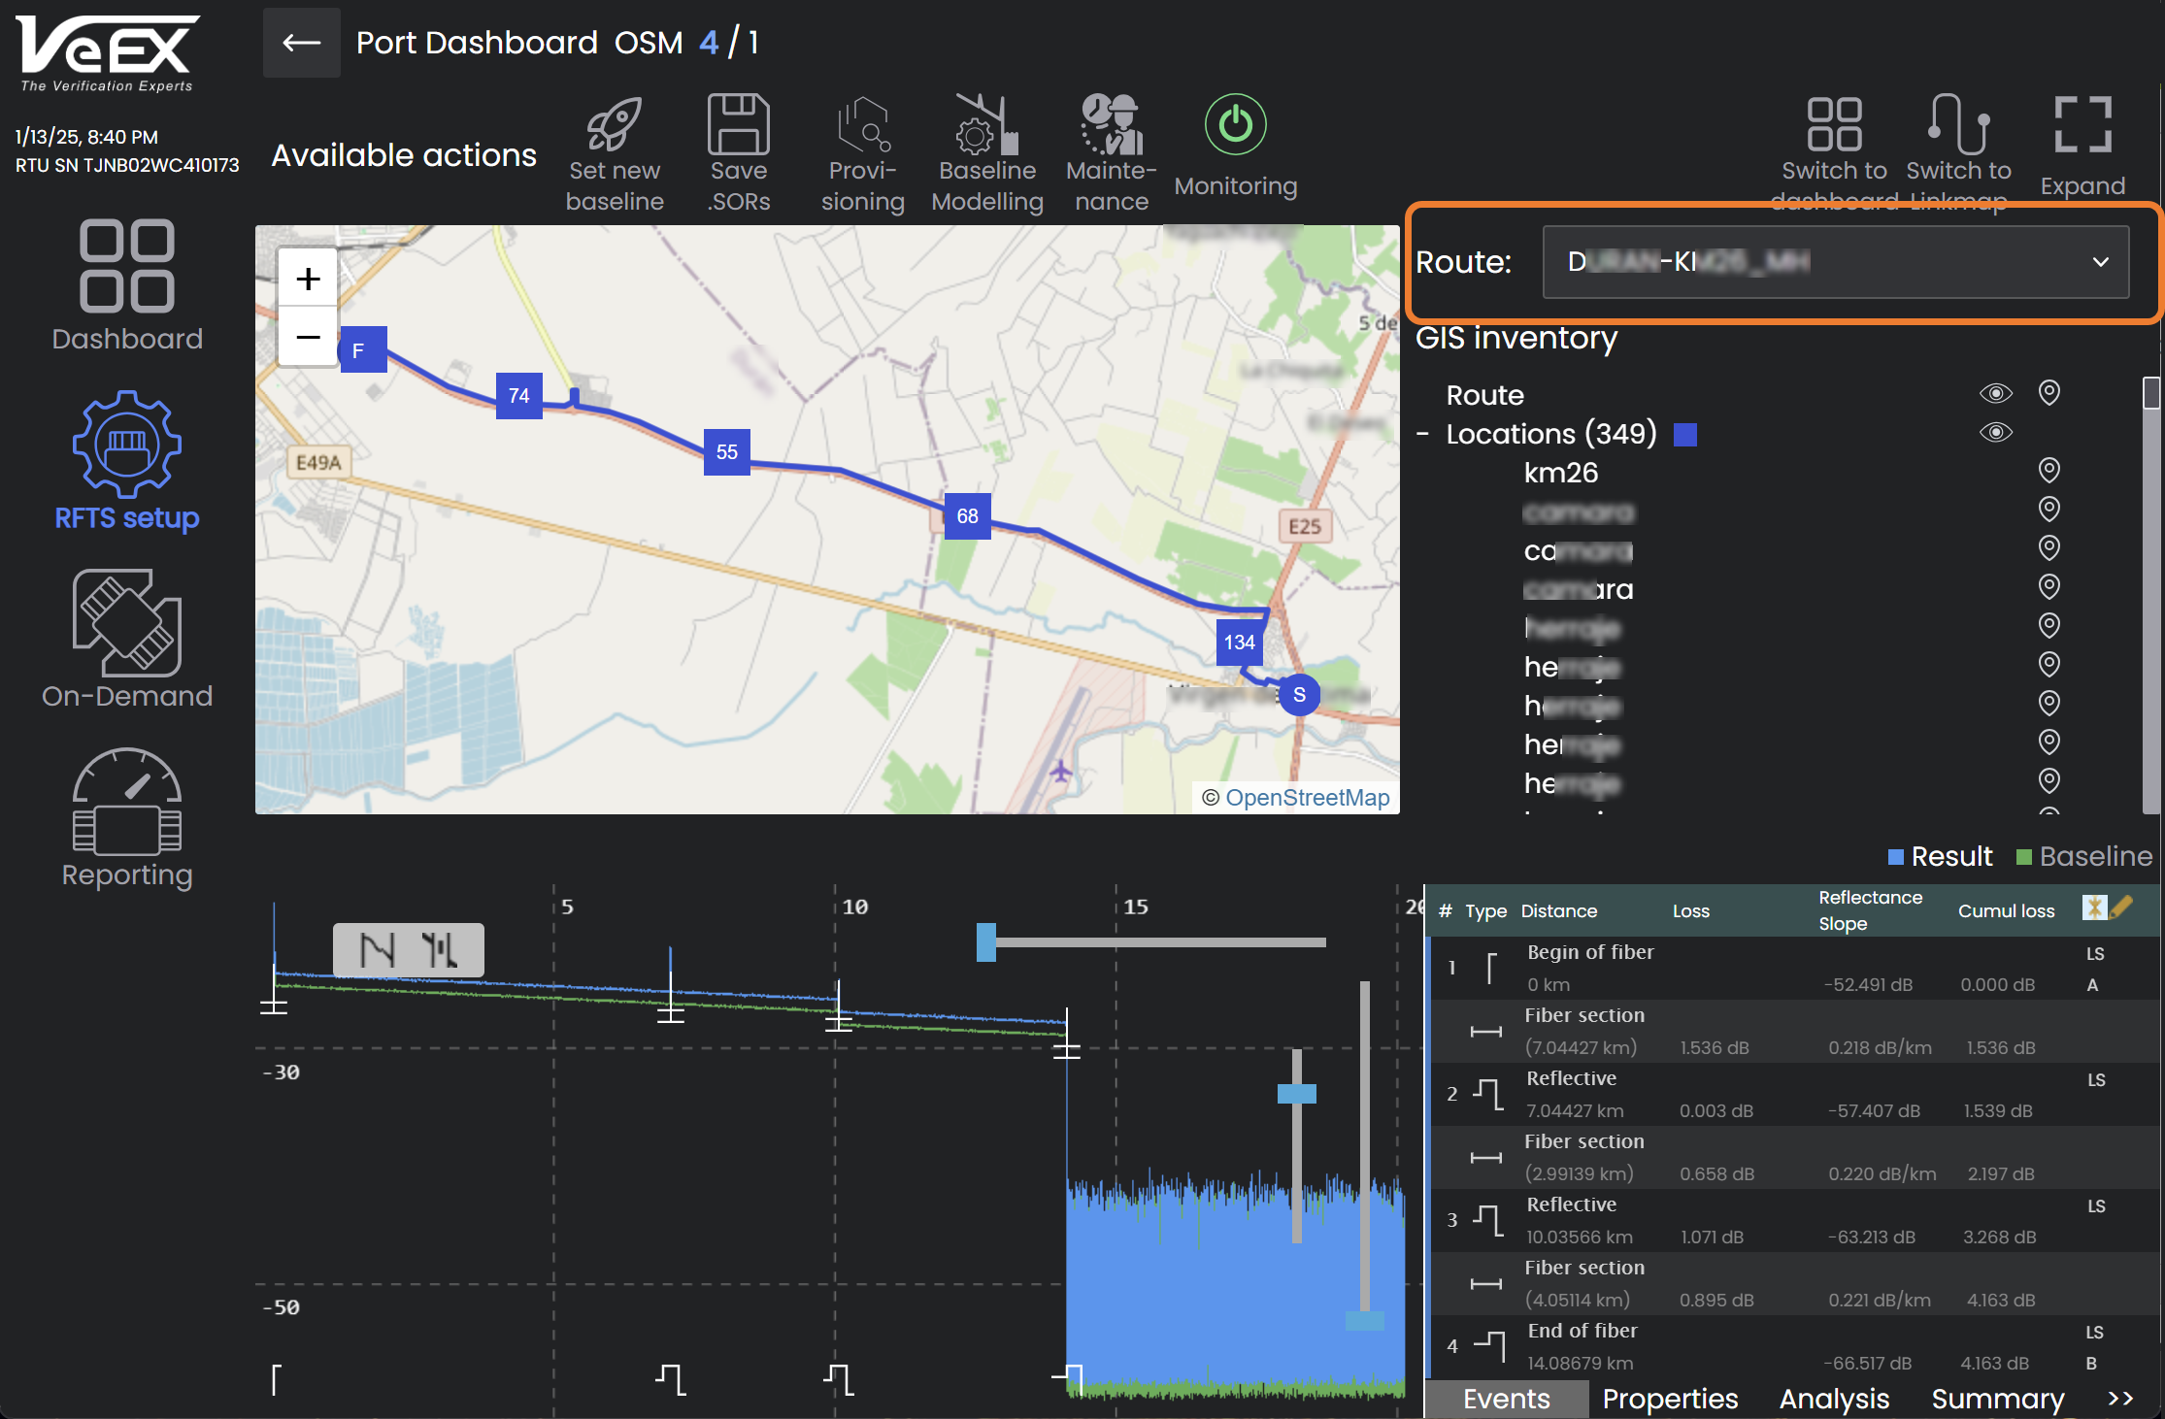Click the Save .SORs floppy icon
The width and height of the screenshot is (2165, 1419).
click(738, 125)
